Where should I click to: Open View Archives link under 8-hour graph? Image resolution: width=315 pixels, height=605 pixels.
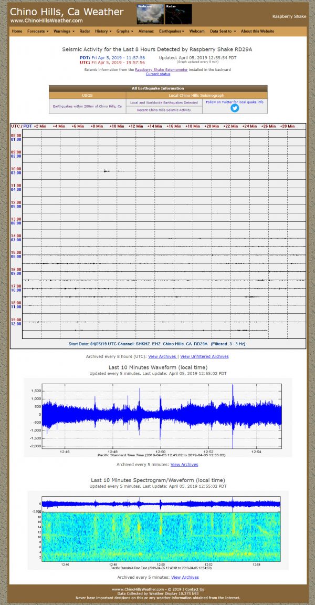click(162, 356)
